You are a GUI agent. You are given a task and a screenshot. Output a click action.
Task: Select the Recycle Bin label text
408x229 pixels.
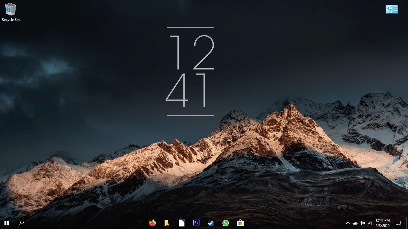[11, 20]
